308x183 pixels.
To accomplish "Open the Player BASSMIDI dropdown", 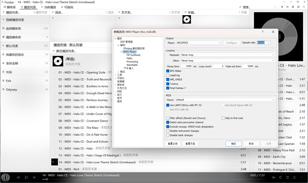I will coord(199,43).
